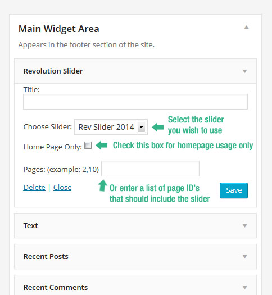Focus the Pages ID input field
The image size is (272, 295).
pyautogui.click(x=150, y=169)
